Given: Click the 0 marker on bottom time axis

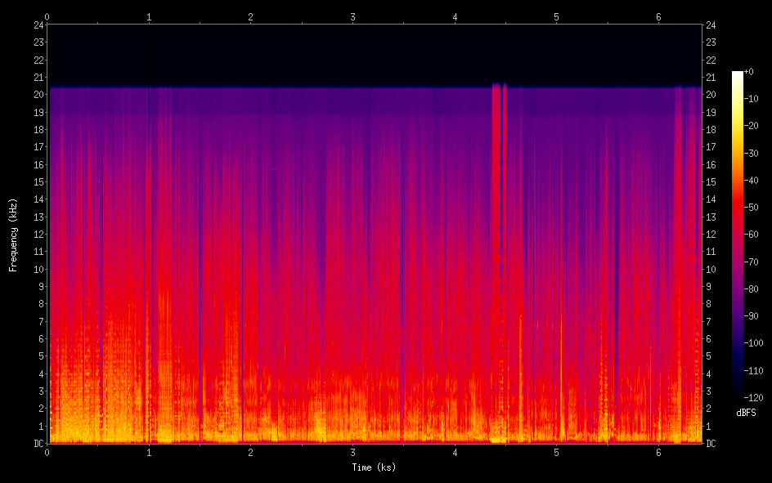Looking at the screenshot, I should tap(47, 452).
